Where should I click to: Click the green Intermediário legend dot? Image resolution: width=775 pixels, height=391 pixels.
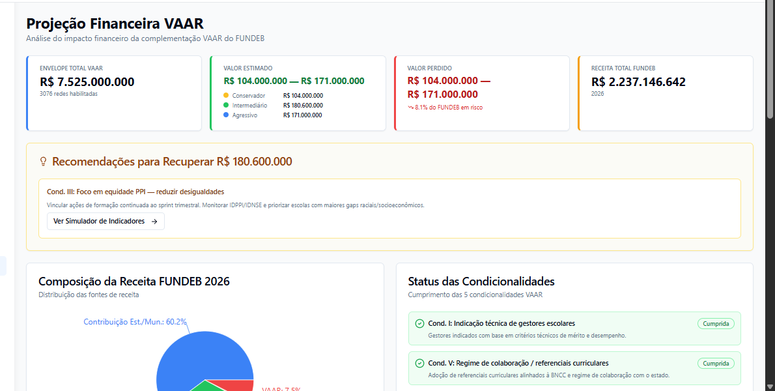[226, 106]
